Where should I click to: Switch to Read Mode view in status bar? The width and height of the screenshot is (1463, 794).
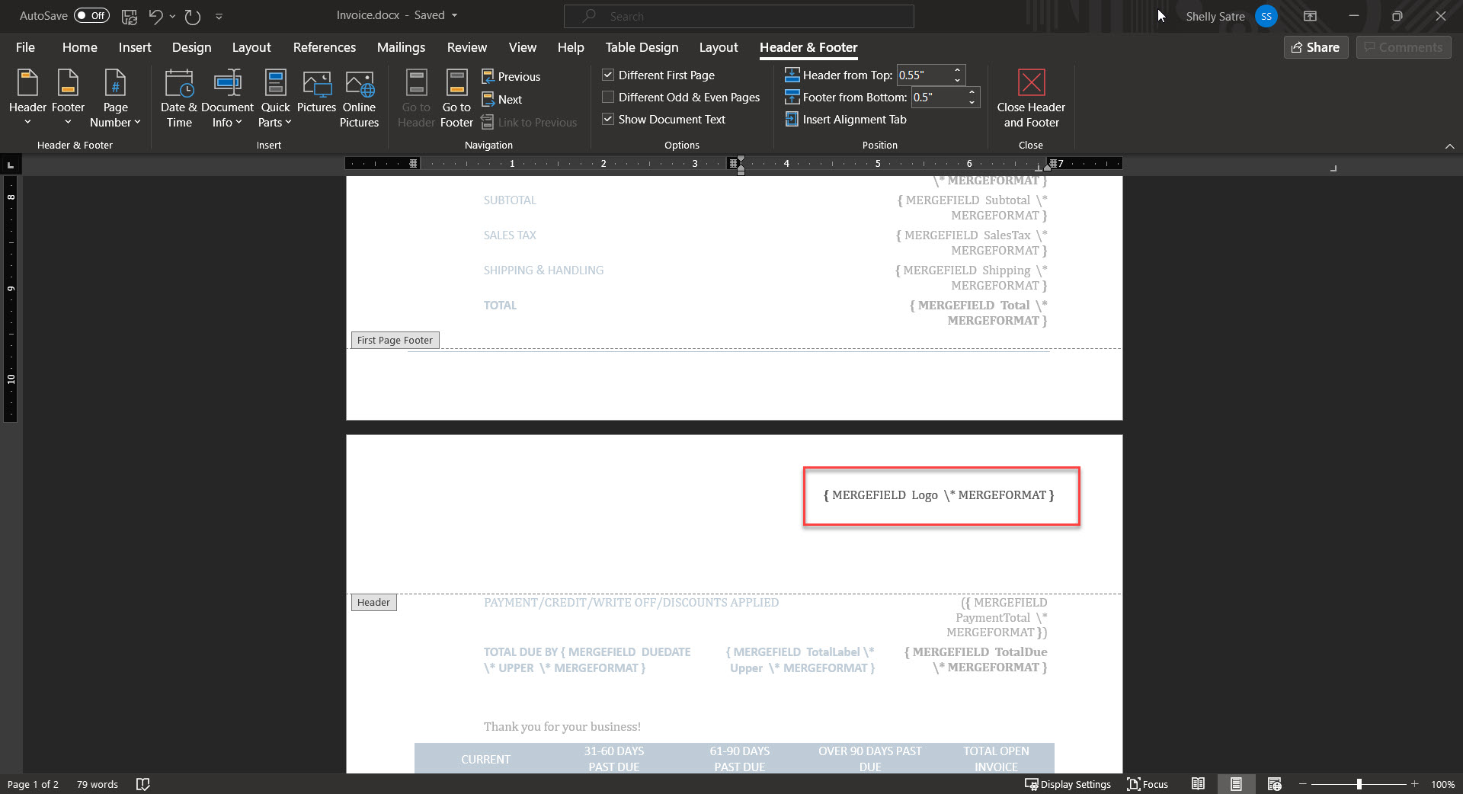point(1198,784)
